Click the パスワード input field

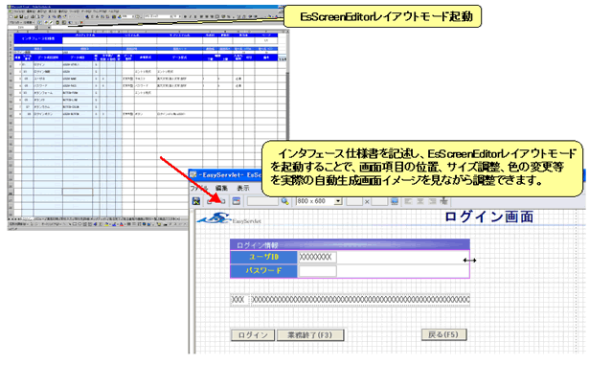pyautogui.click(x=317, y=271)
